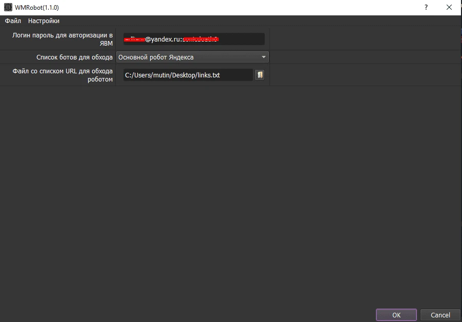Focus the login and password field for ЯВМ
This screenshot has width=462, height=322.
tap(194, 39)
